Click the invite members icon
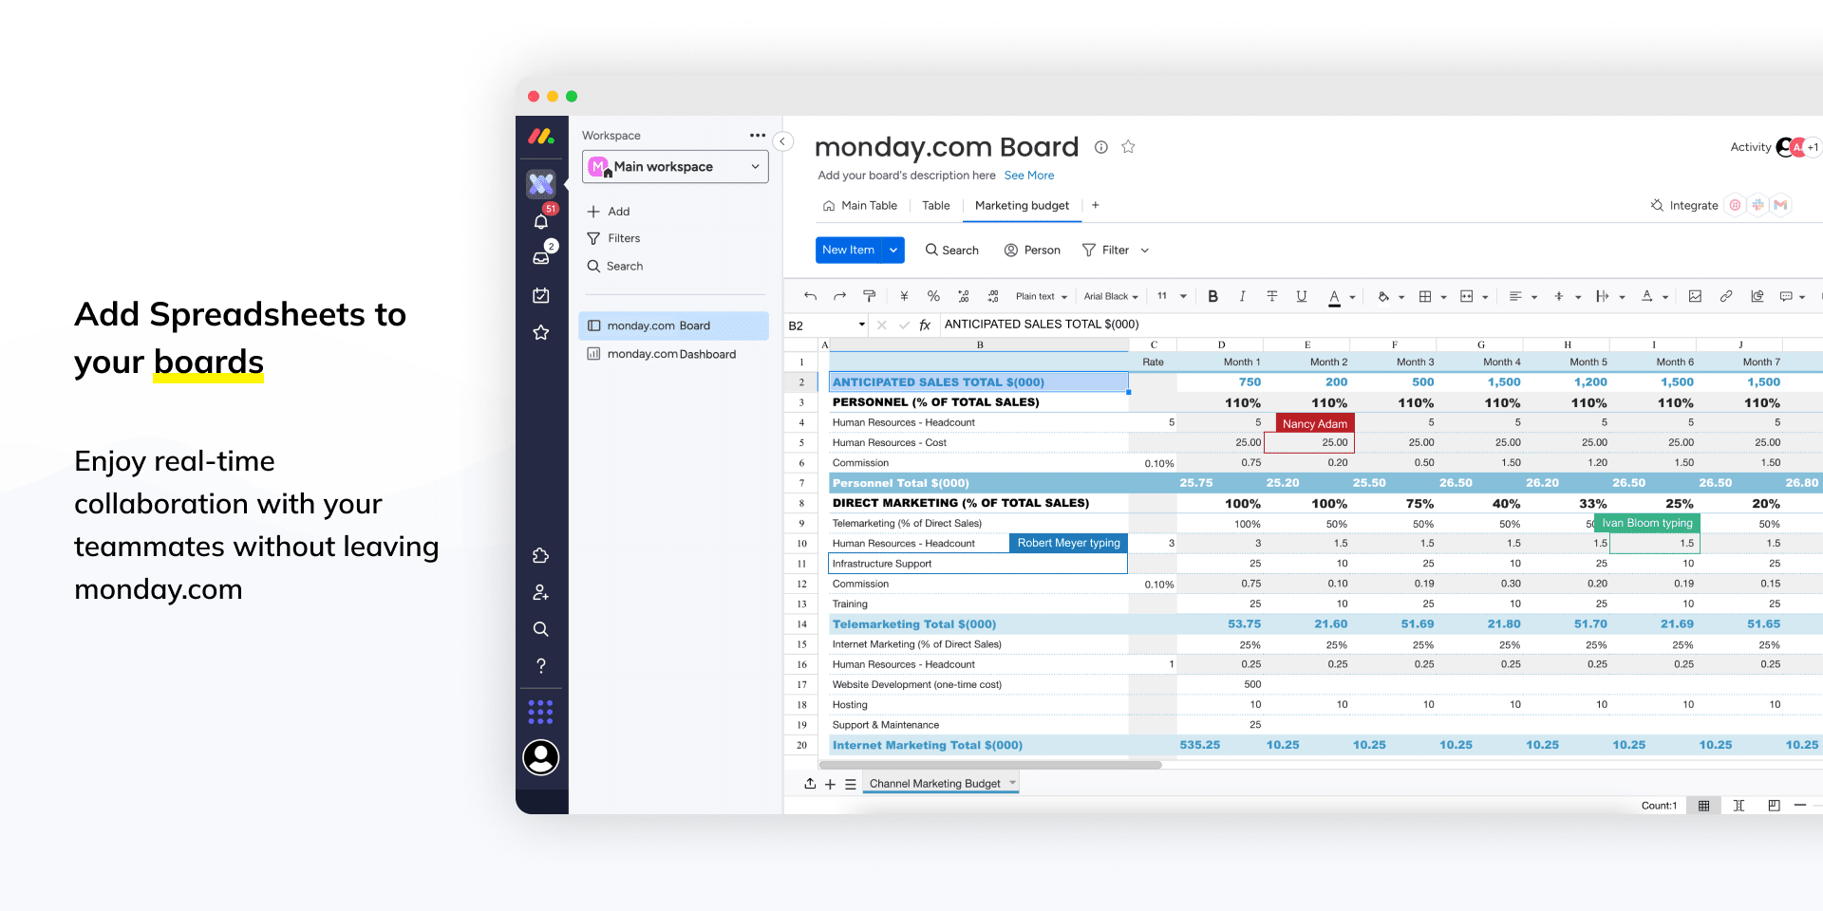The height and width of the screenshot is (911, 1823). (x=541, y=592)
